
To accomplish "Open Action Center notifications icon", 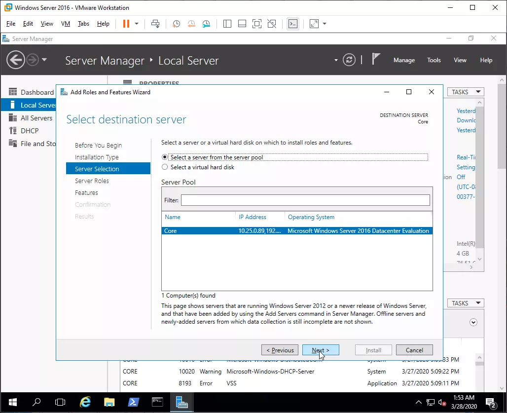I will (x=491, y=403).
